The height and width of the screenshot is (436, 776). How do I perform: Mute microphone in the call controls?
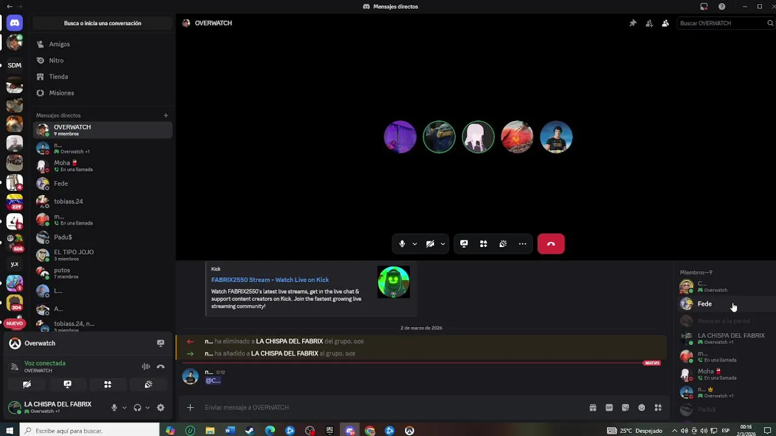point(402,243)
